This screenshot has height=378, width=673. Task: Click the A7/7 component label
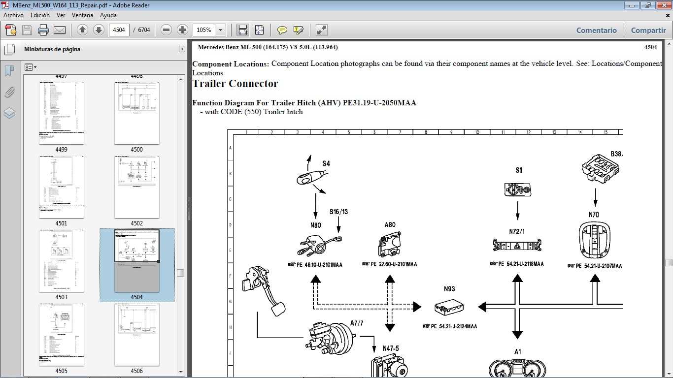(357, 323)
